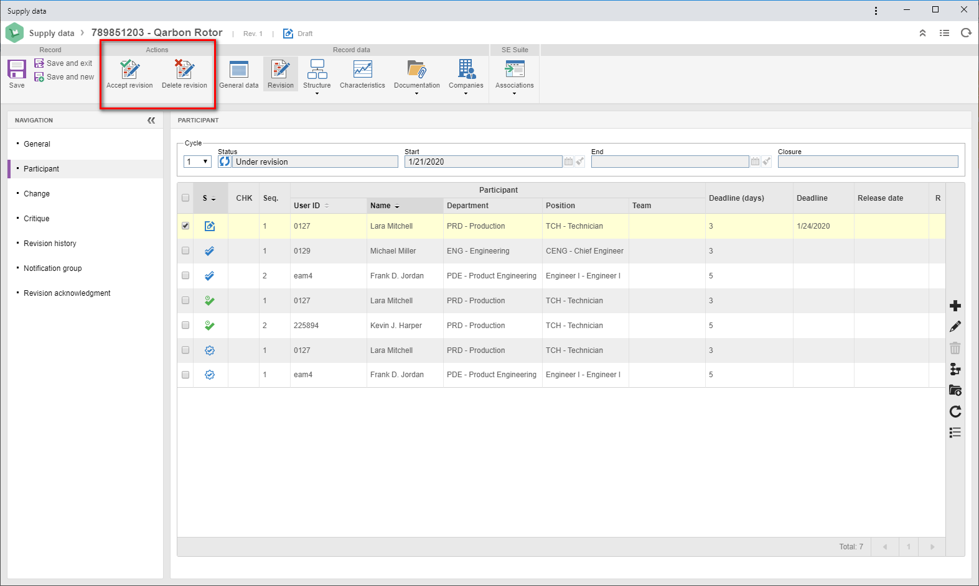Viewport: 979px width, 586px height.
Task: Click the editing status icon in the highlighted Lara Mitchell row
Action: [x=210, y=226]
